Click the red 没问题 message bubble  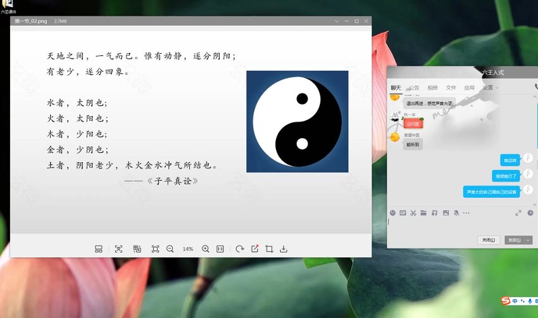413,124
